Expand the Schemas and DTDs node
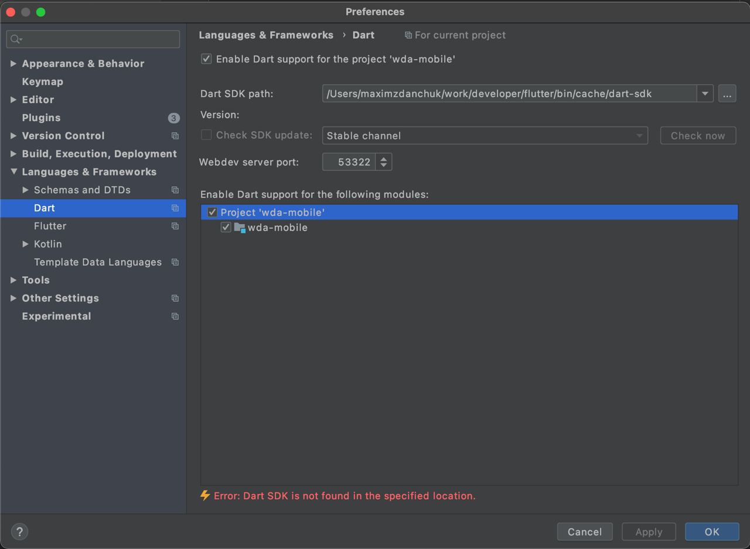This screenshot has width=750, height=549. click(25, 190)
